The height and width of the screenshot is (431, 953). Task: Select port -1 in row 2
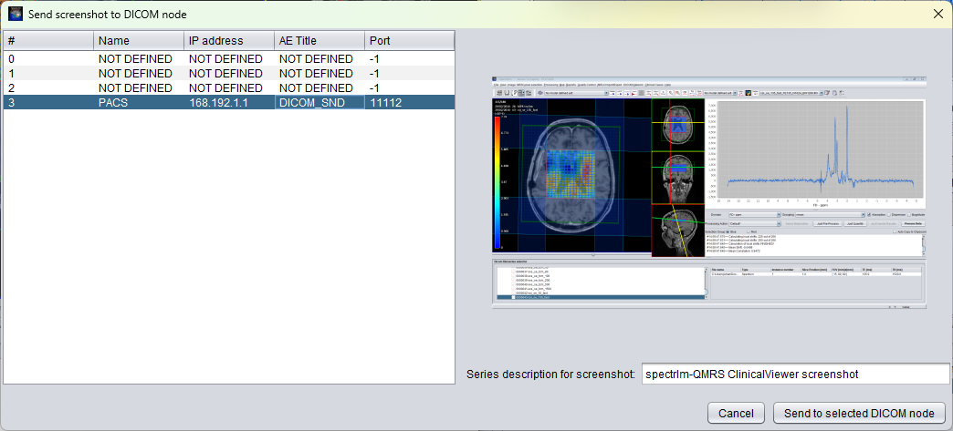point(409,88)
